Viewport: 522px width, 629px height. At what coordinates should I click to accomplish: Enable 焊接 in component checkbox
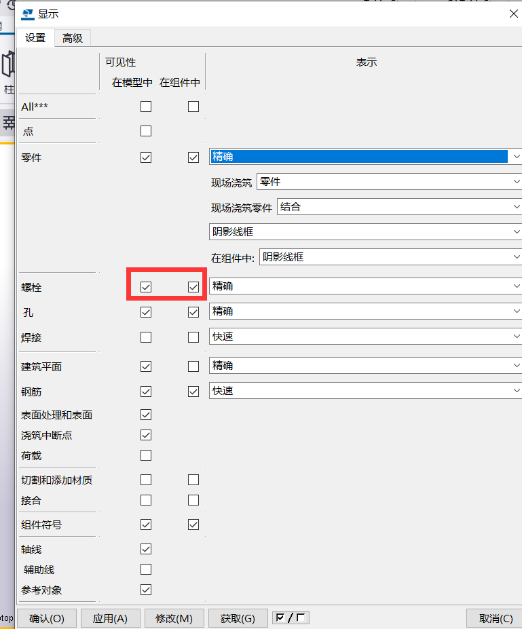(x=193, y=337)
